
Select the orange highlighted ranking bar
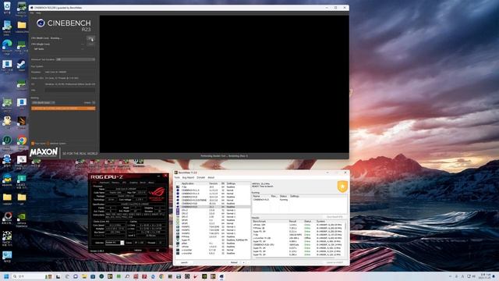[63, 108]
